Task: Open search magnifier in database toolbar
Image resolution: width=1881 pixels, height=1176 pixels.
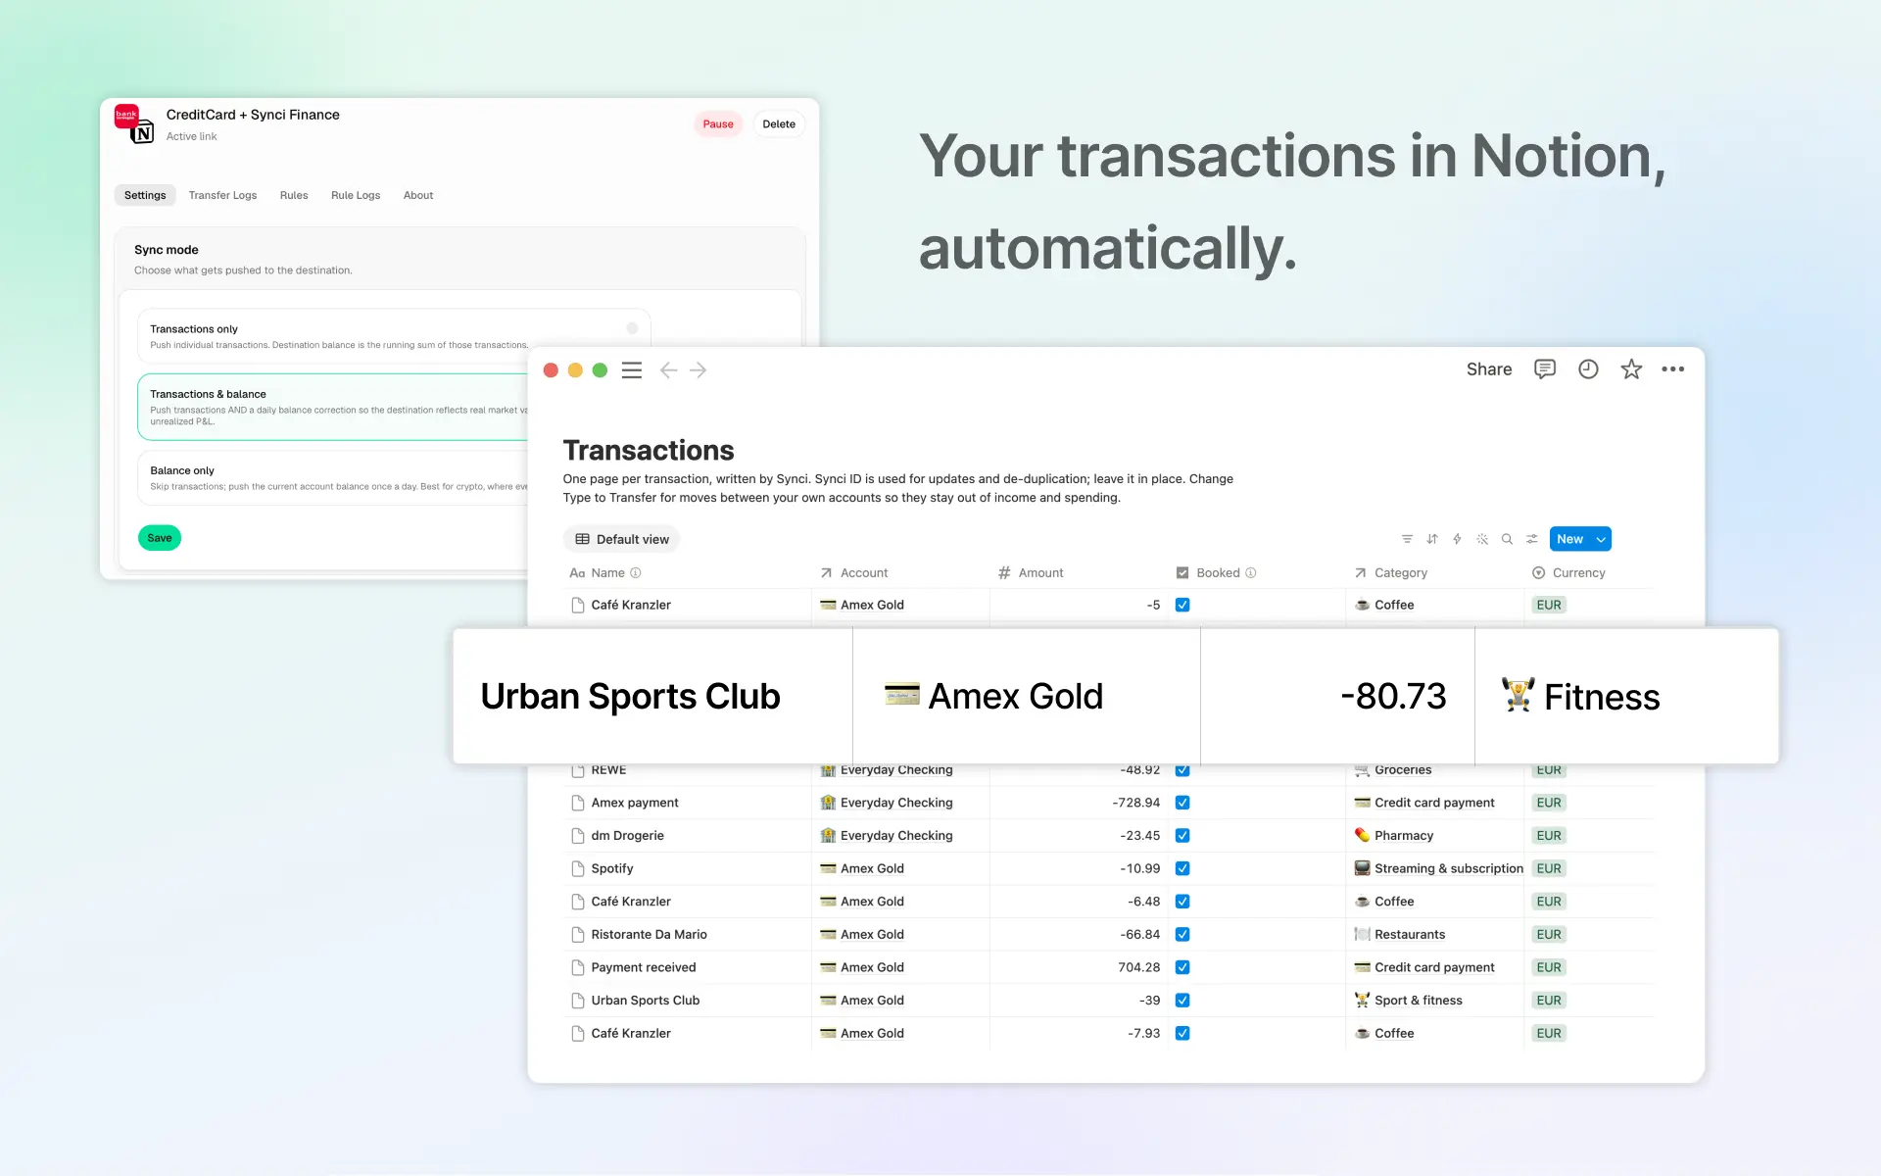Action: 1507,539
